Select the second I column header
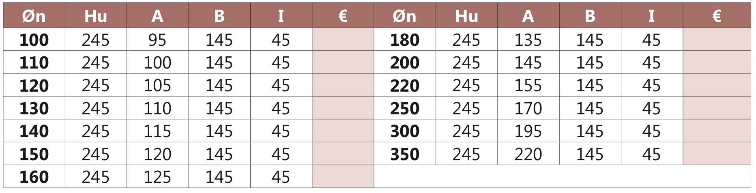 [652, 16]
